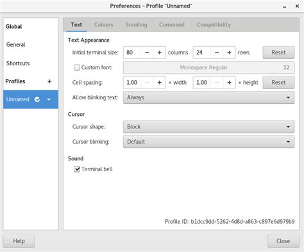Switch to the Text tab
This screenshot has height=252, width=304.
pos(76,25)
